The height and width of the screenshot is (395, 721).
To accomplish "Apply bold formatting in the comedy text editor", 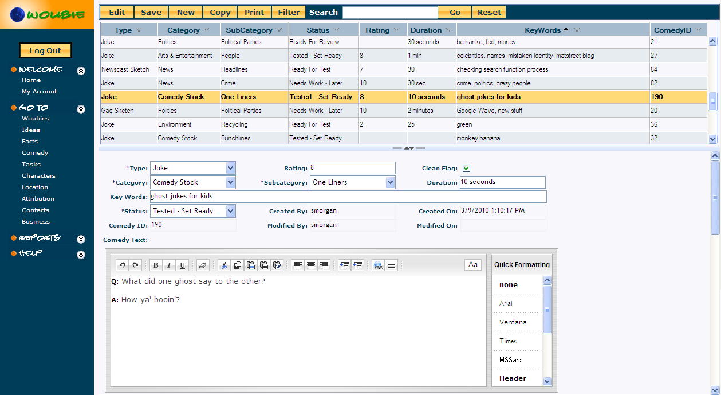I will 156,265.
